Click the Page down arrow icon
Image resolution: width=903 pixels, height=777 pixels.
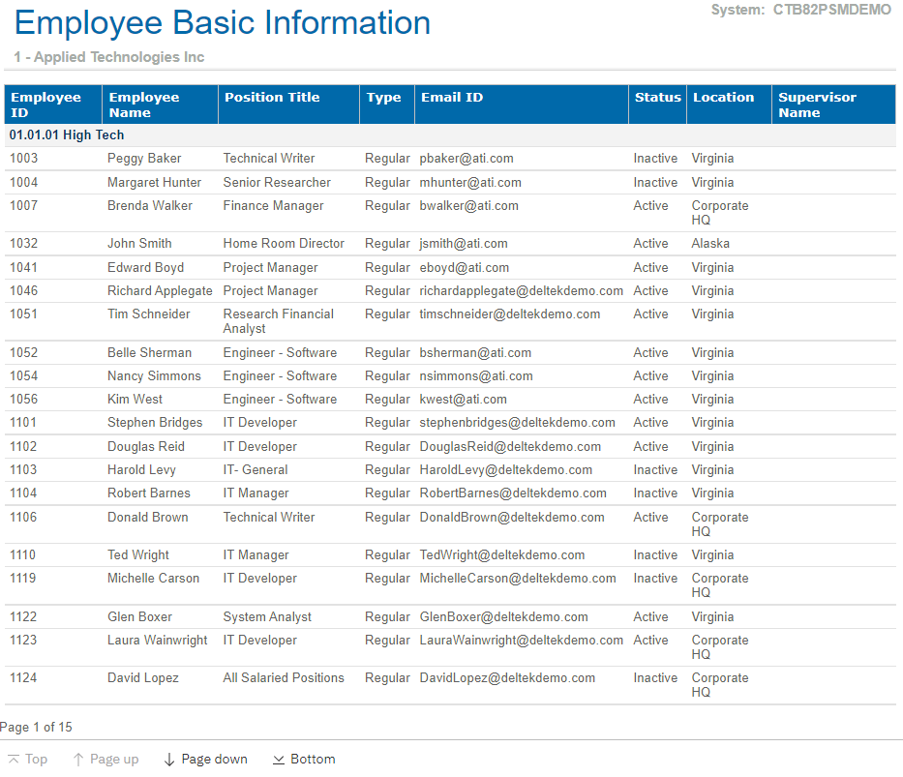[x=169, y=760]
